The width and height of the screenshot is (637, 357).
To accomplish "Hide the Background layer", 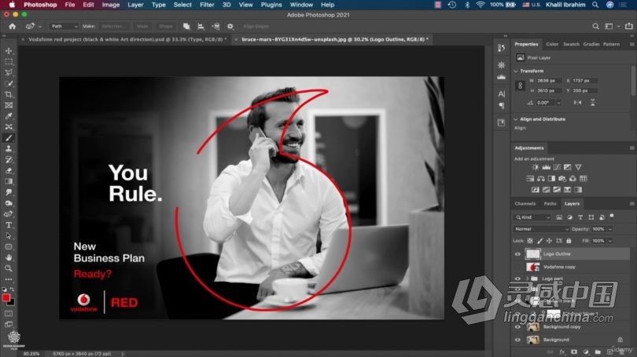I will point(517,340).
